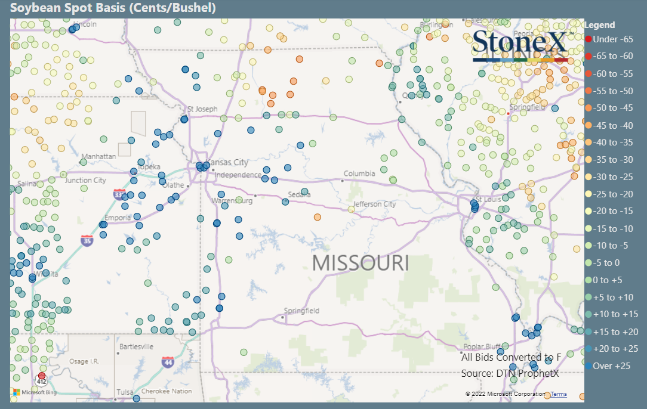Select the '+5 to +10' legend entry
Viewport: 647px width, 409px height.
click(x=609, y=298)
